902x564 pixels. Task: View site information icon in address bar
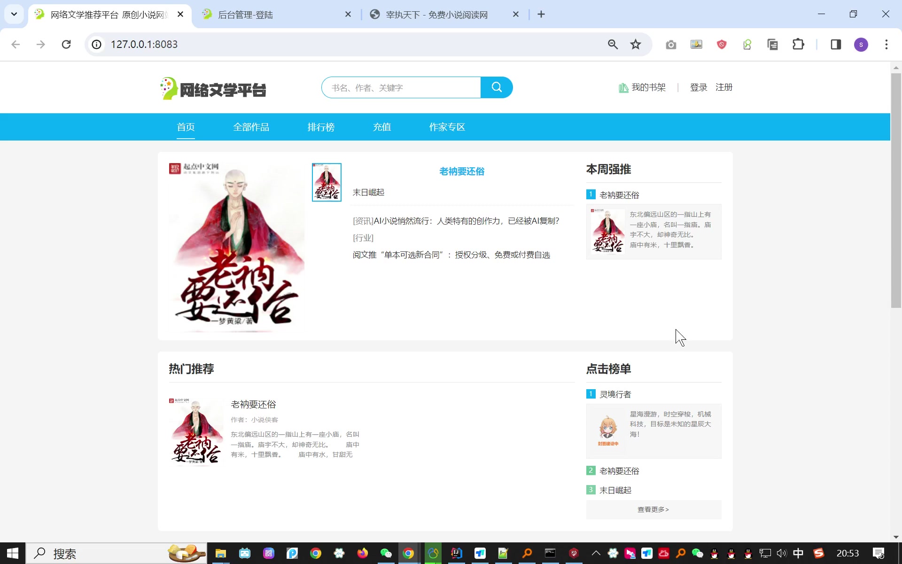point(96,44)
